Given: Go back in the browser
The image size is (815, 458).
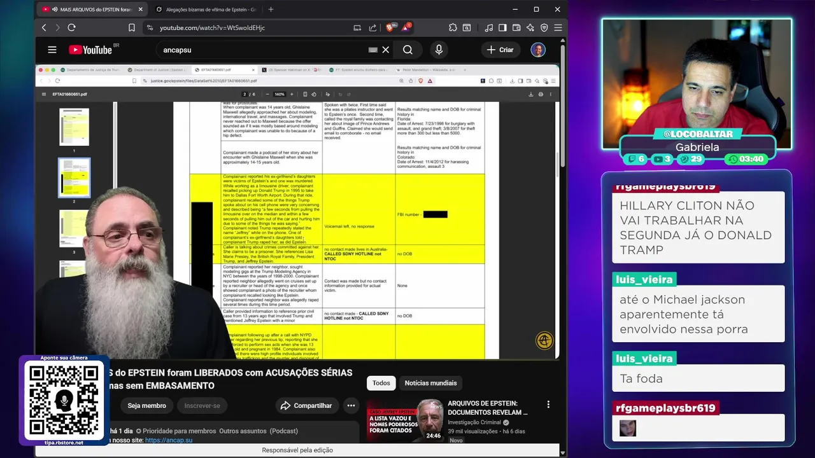Looking at the screenshot, I should tap(44, 27).
